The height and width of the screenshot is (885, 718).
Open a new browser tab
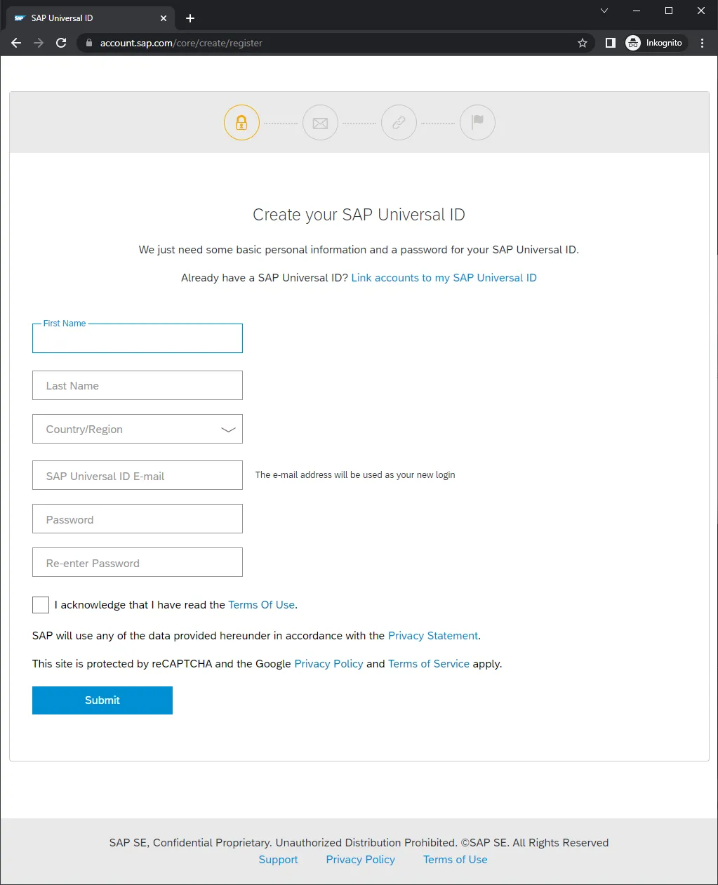coord(190,18)
